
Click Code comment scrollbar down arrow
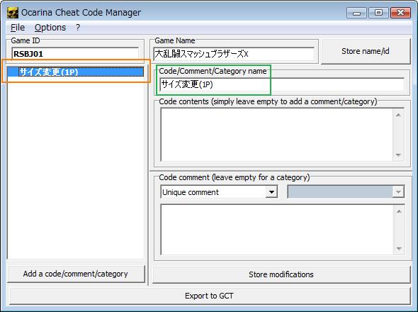[x=399, y=248]
